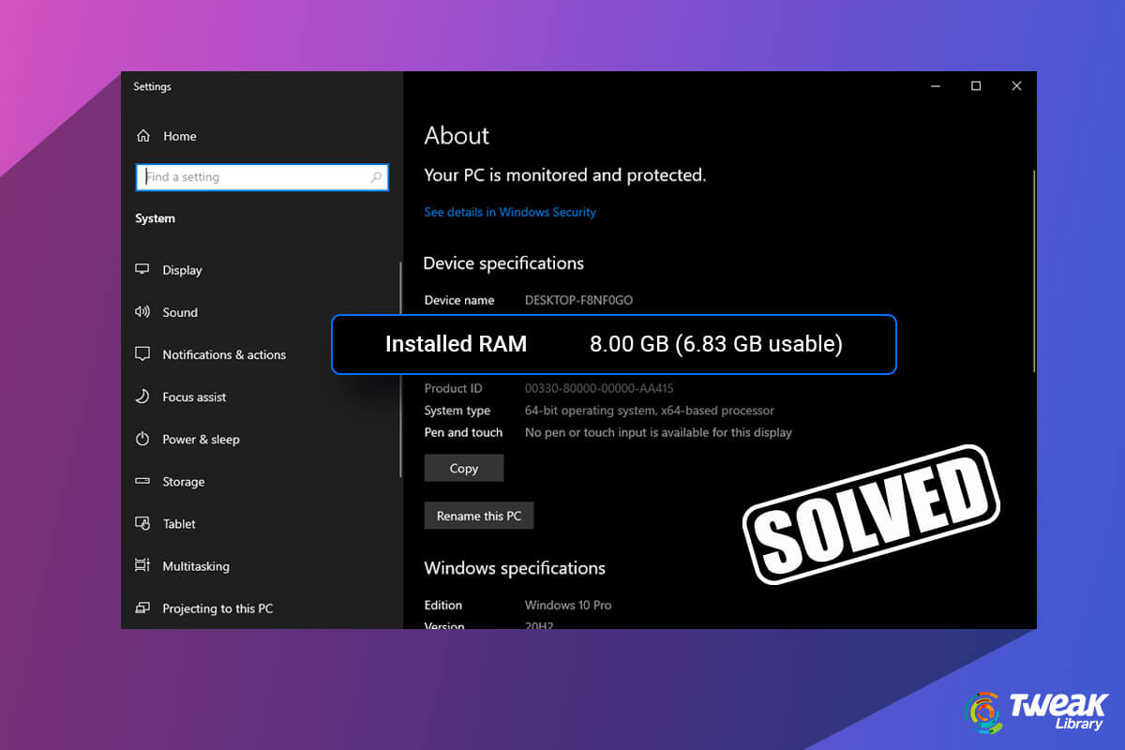Open See details in Windows Security link
Screen dimensions: 1125x750
(x=510, y=212)
